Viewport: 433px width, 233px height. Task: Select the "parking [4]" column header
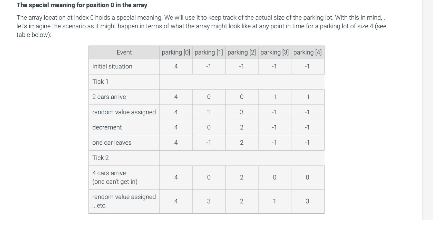coord(307,53)
